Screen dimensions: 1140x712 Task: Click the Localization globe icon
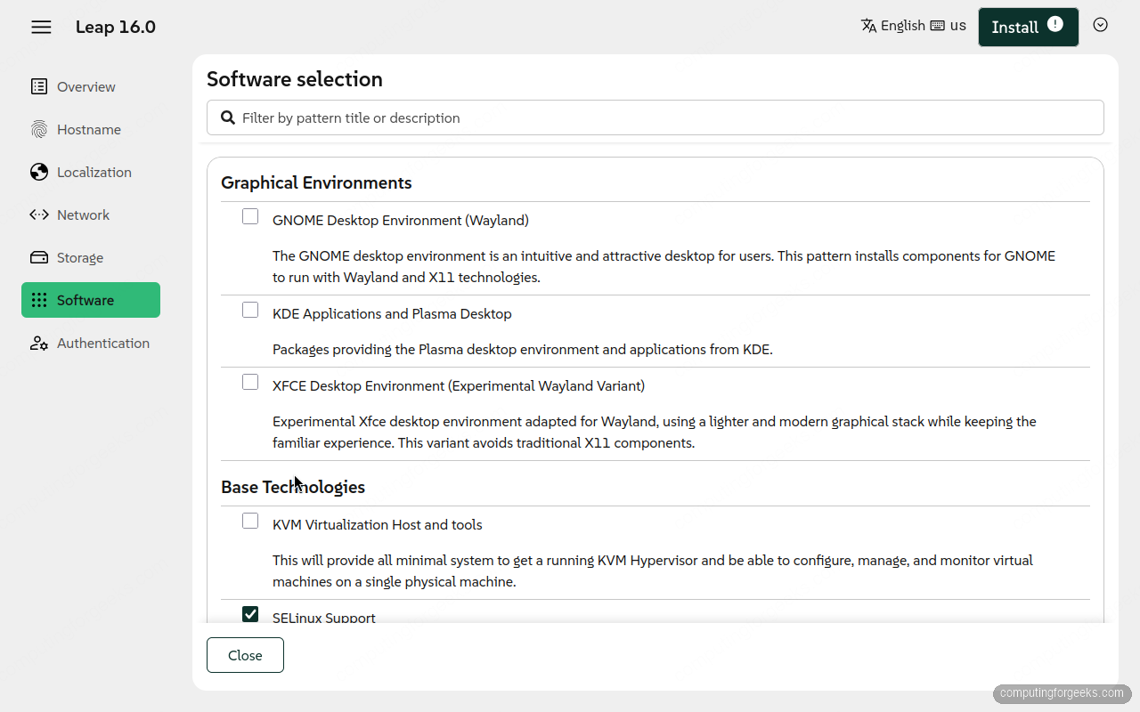point(39,172)
